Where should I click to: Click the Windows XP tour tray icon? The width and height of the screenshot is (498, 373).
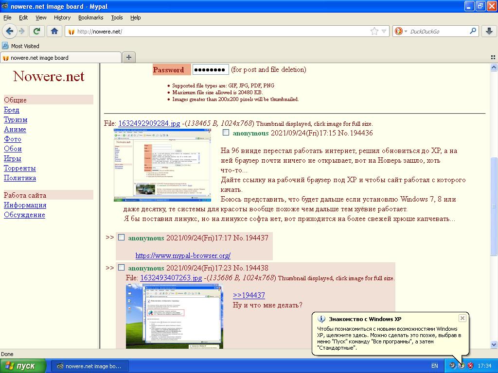coord(461,366)
